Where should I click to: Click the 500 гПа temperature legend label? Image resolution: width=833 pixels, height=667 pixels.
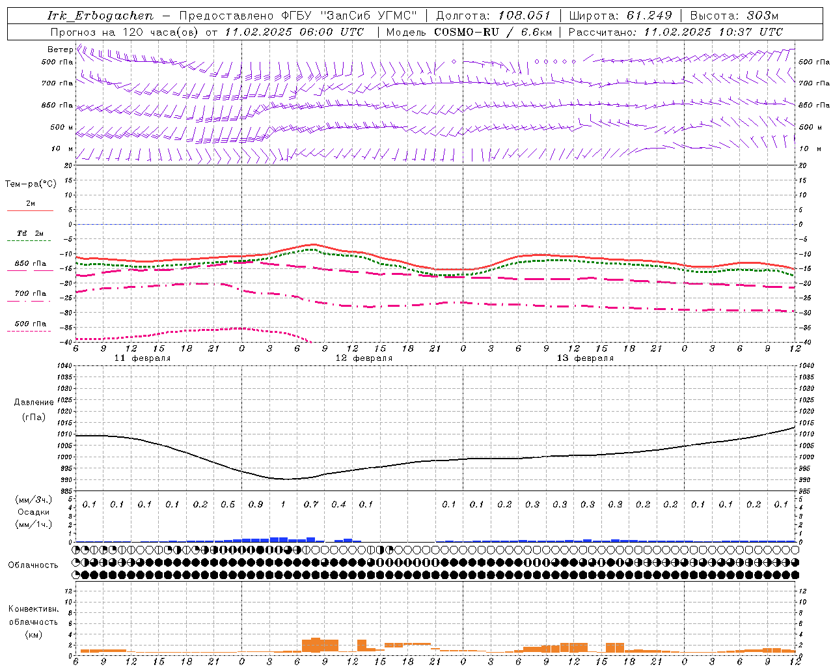(30, 324)
